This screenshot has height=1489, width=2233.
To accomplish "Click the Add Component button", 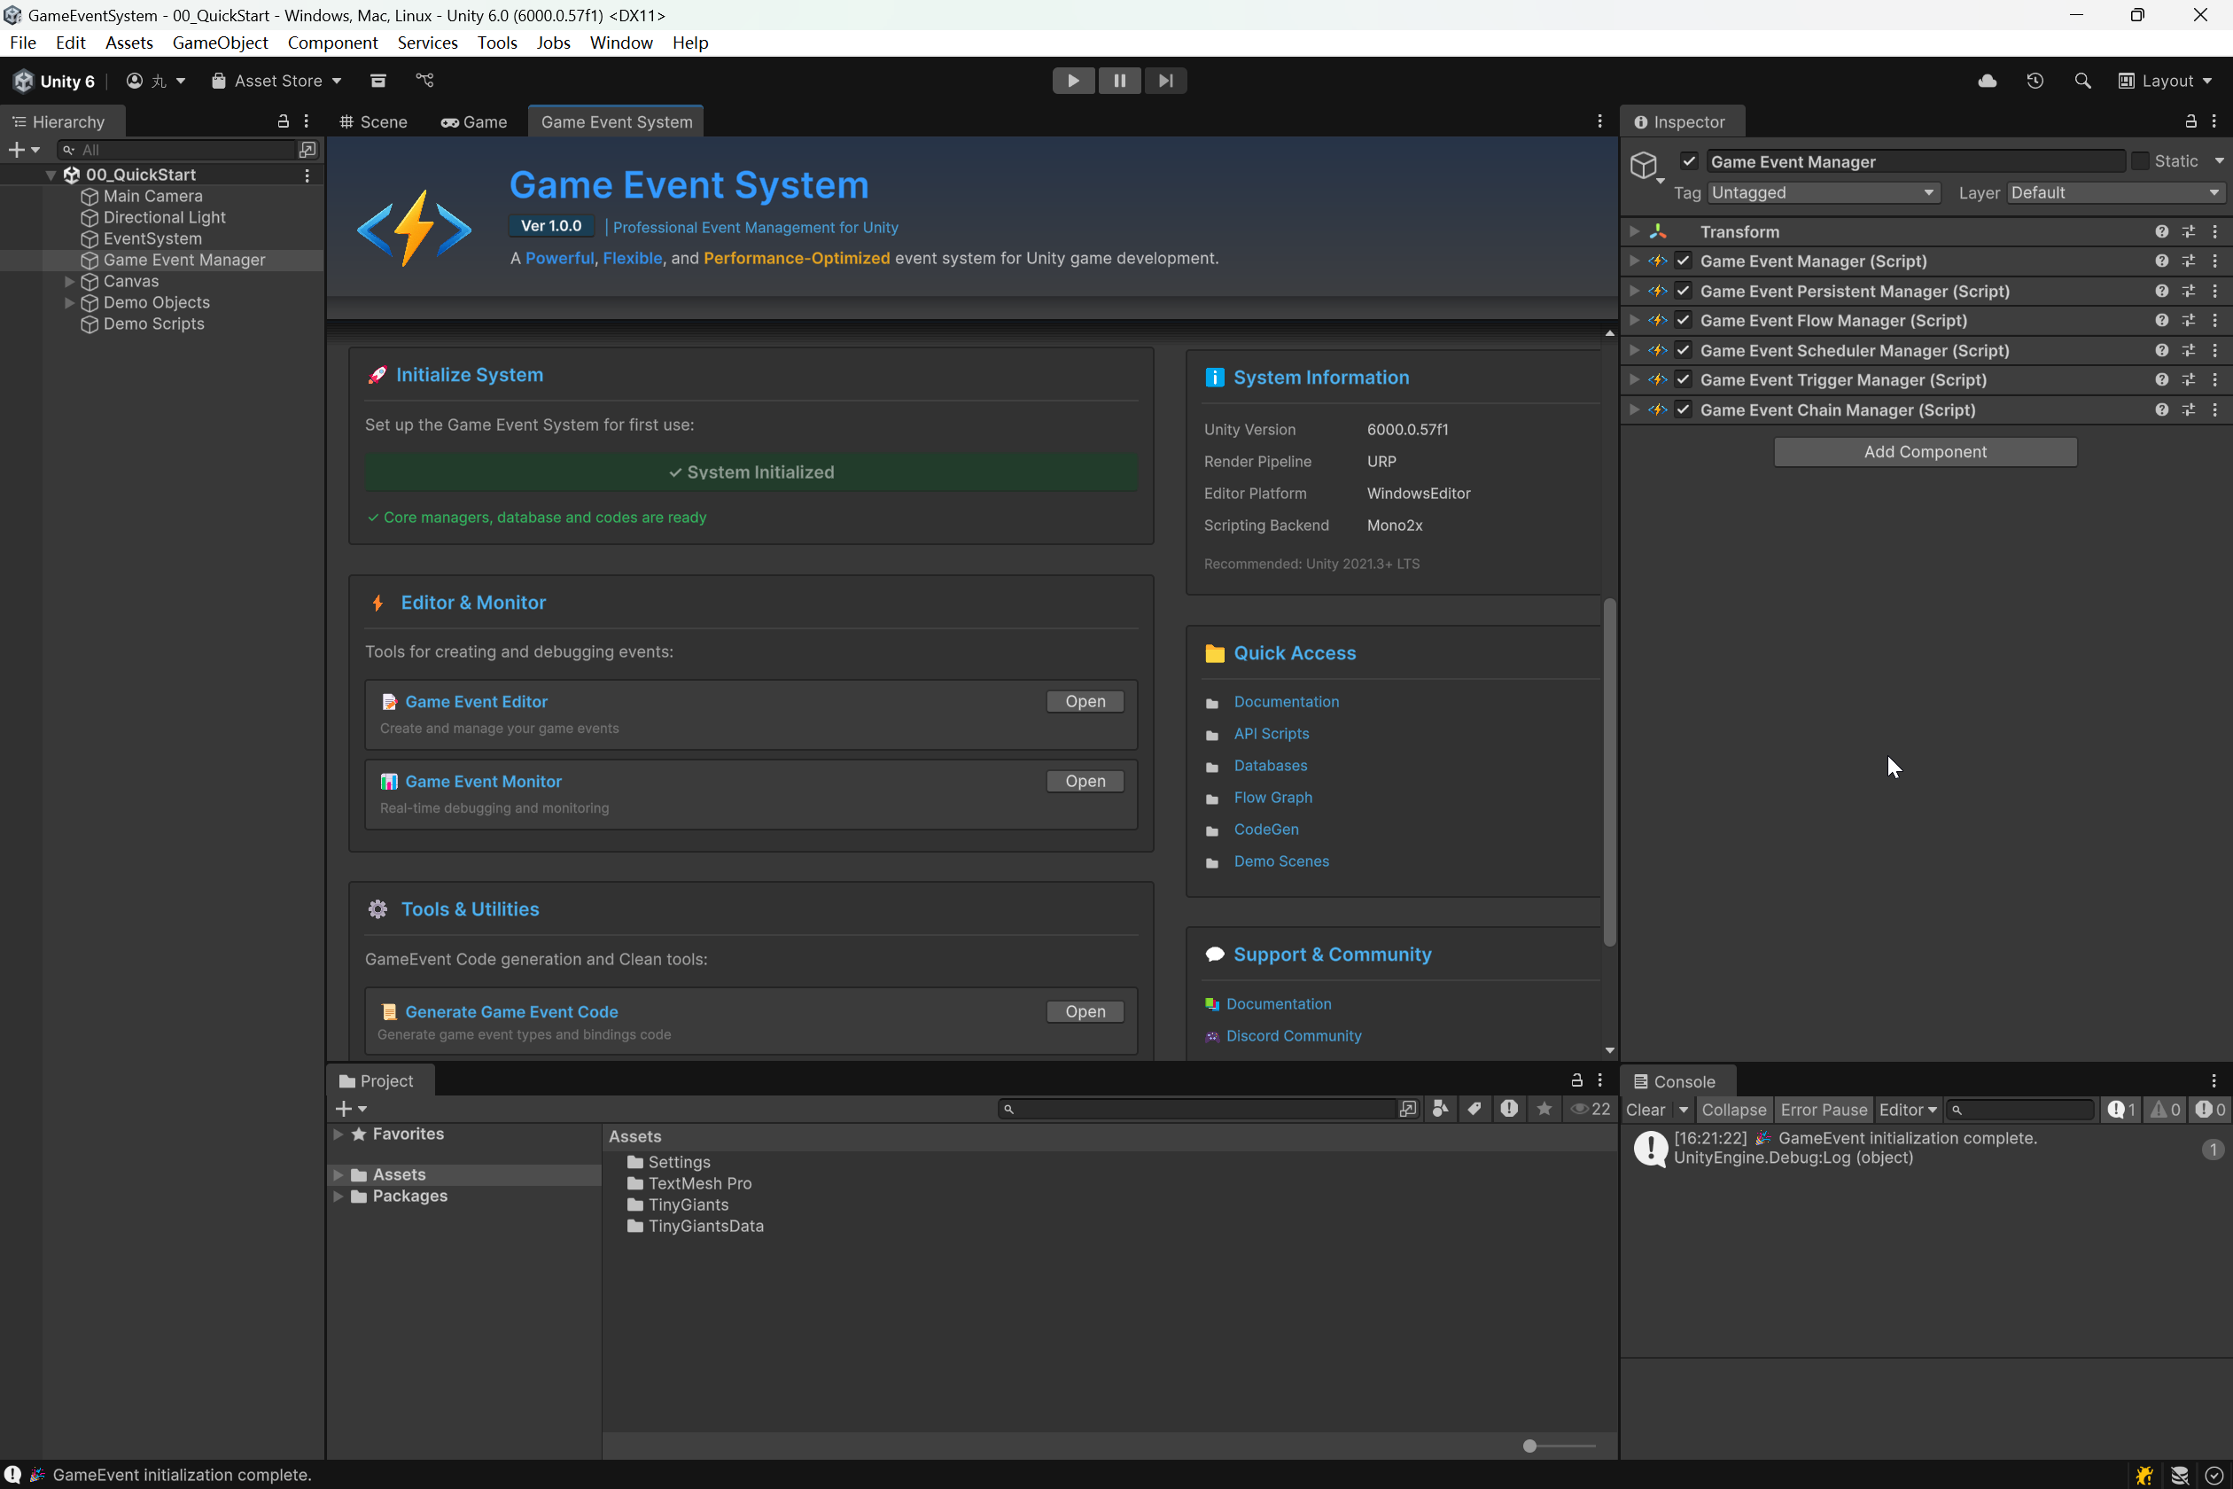I will pyautogui.click(x=1925, y=451).
